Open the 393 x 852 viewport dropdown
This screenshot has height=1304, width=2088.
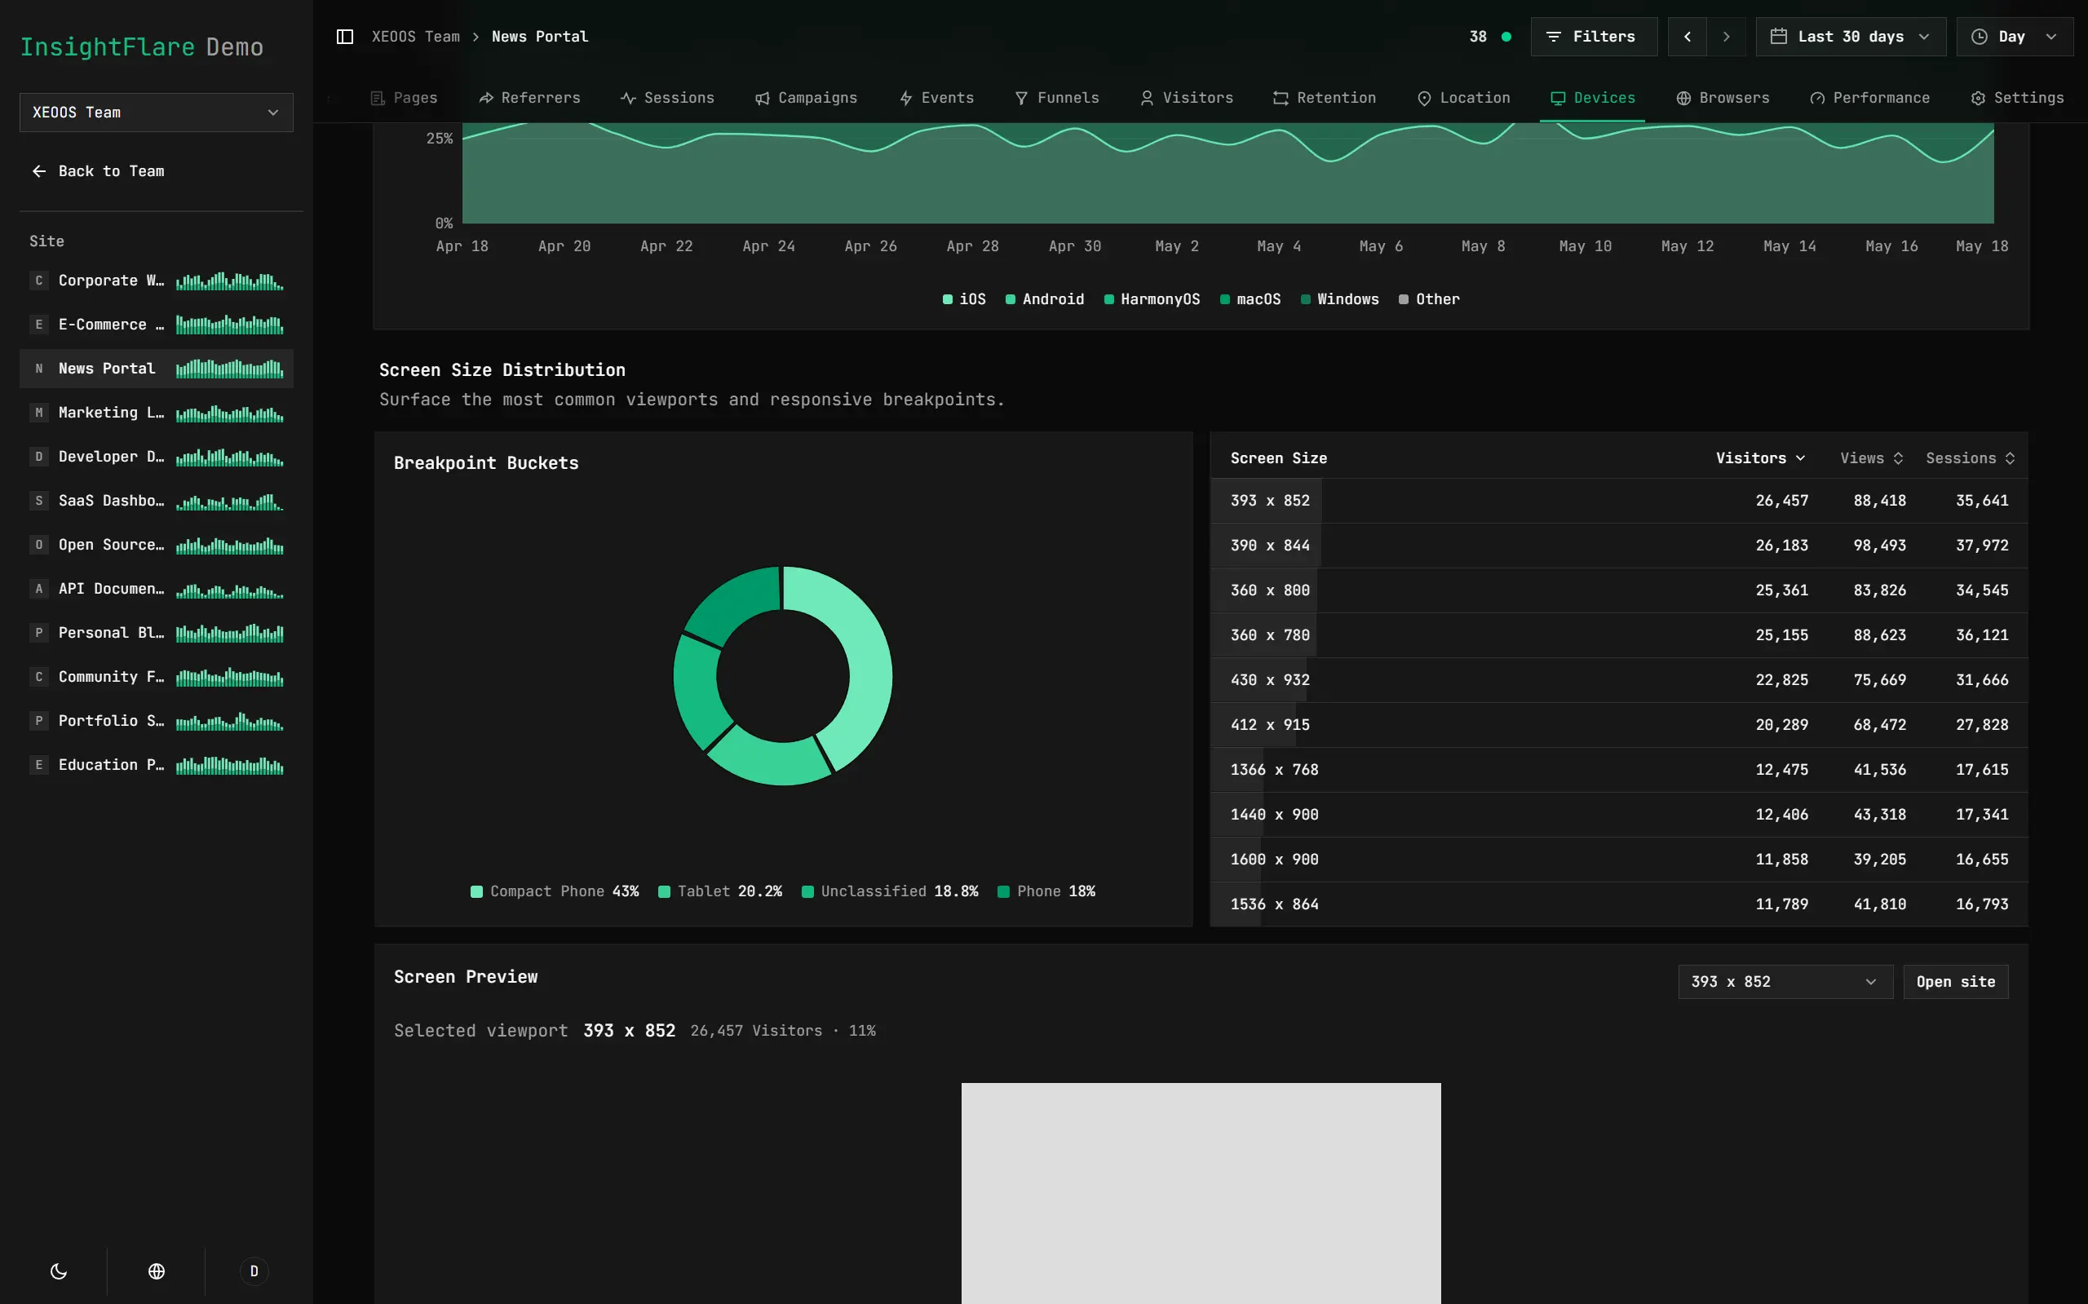click(1785, 981)
